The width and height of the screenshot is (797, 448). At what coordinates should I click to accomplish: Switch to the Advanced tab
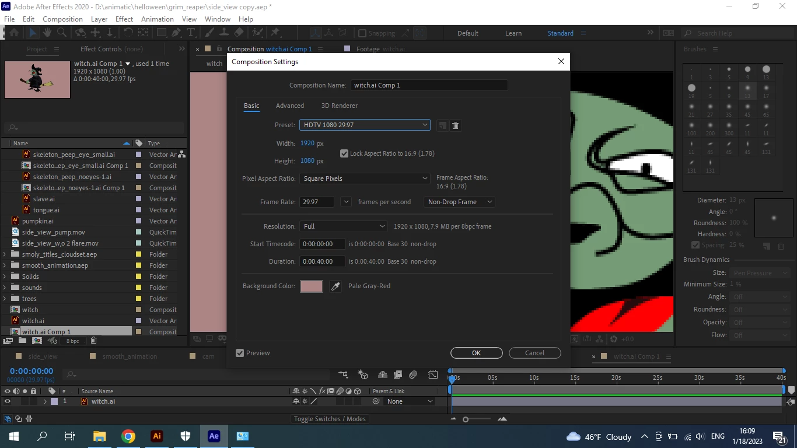click(290, 106)
